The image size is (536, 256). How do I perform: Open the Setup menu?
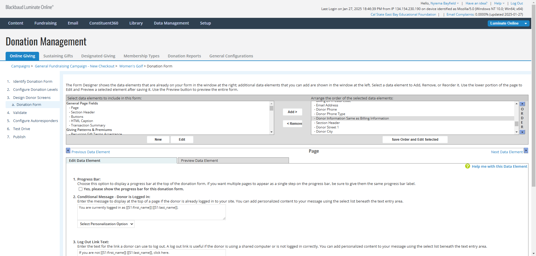coord(205,23)
